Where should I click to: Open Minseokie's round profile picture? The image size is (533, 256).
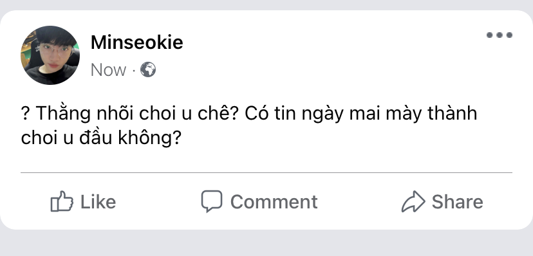[x=50, y=55]
